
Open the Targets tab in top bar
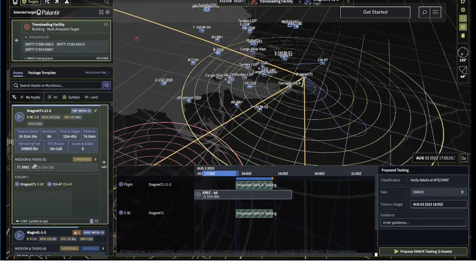[x=31, y=2]
